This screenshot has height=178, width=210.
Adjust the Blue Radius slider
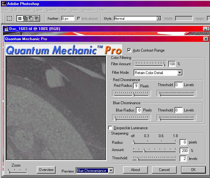pos(131,118)
